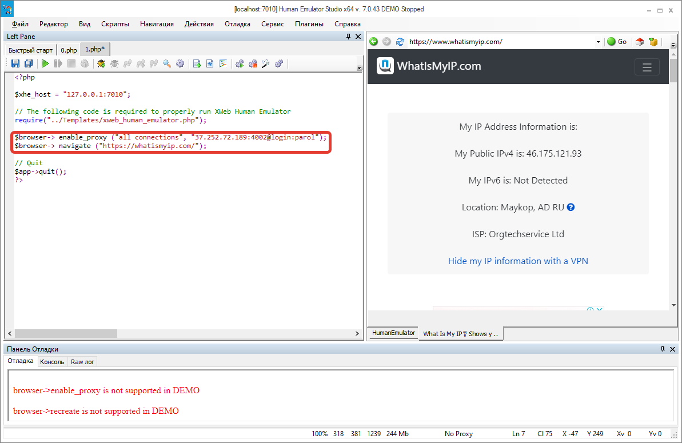Click the third footsteps step icon

(x=154, y=63)
